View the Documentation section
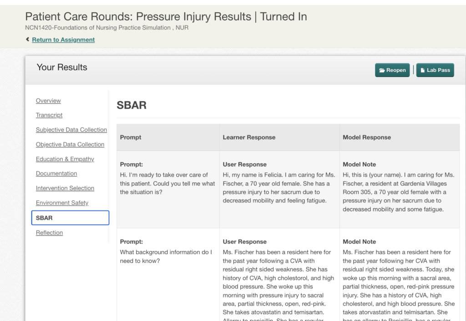 (56, 173)
